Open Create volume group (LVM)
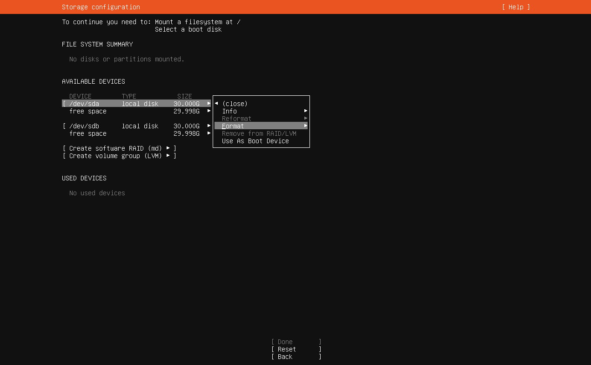591x365 pixels. [x=119, y=156]
